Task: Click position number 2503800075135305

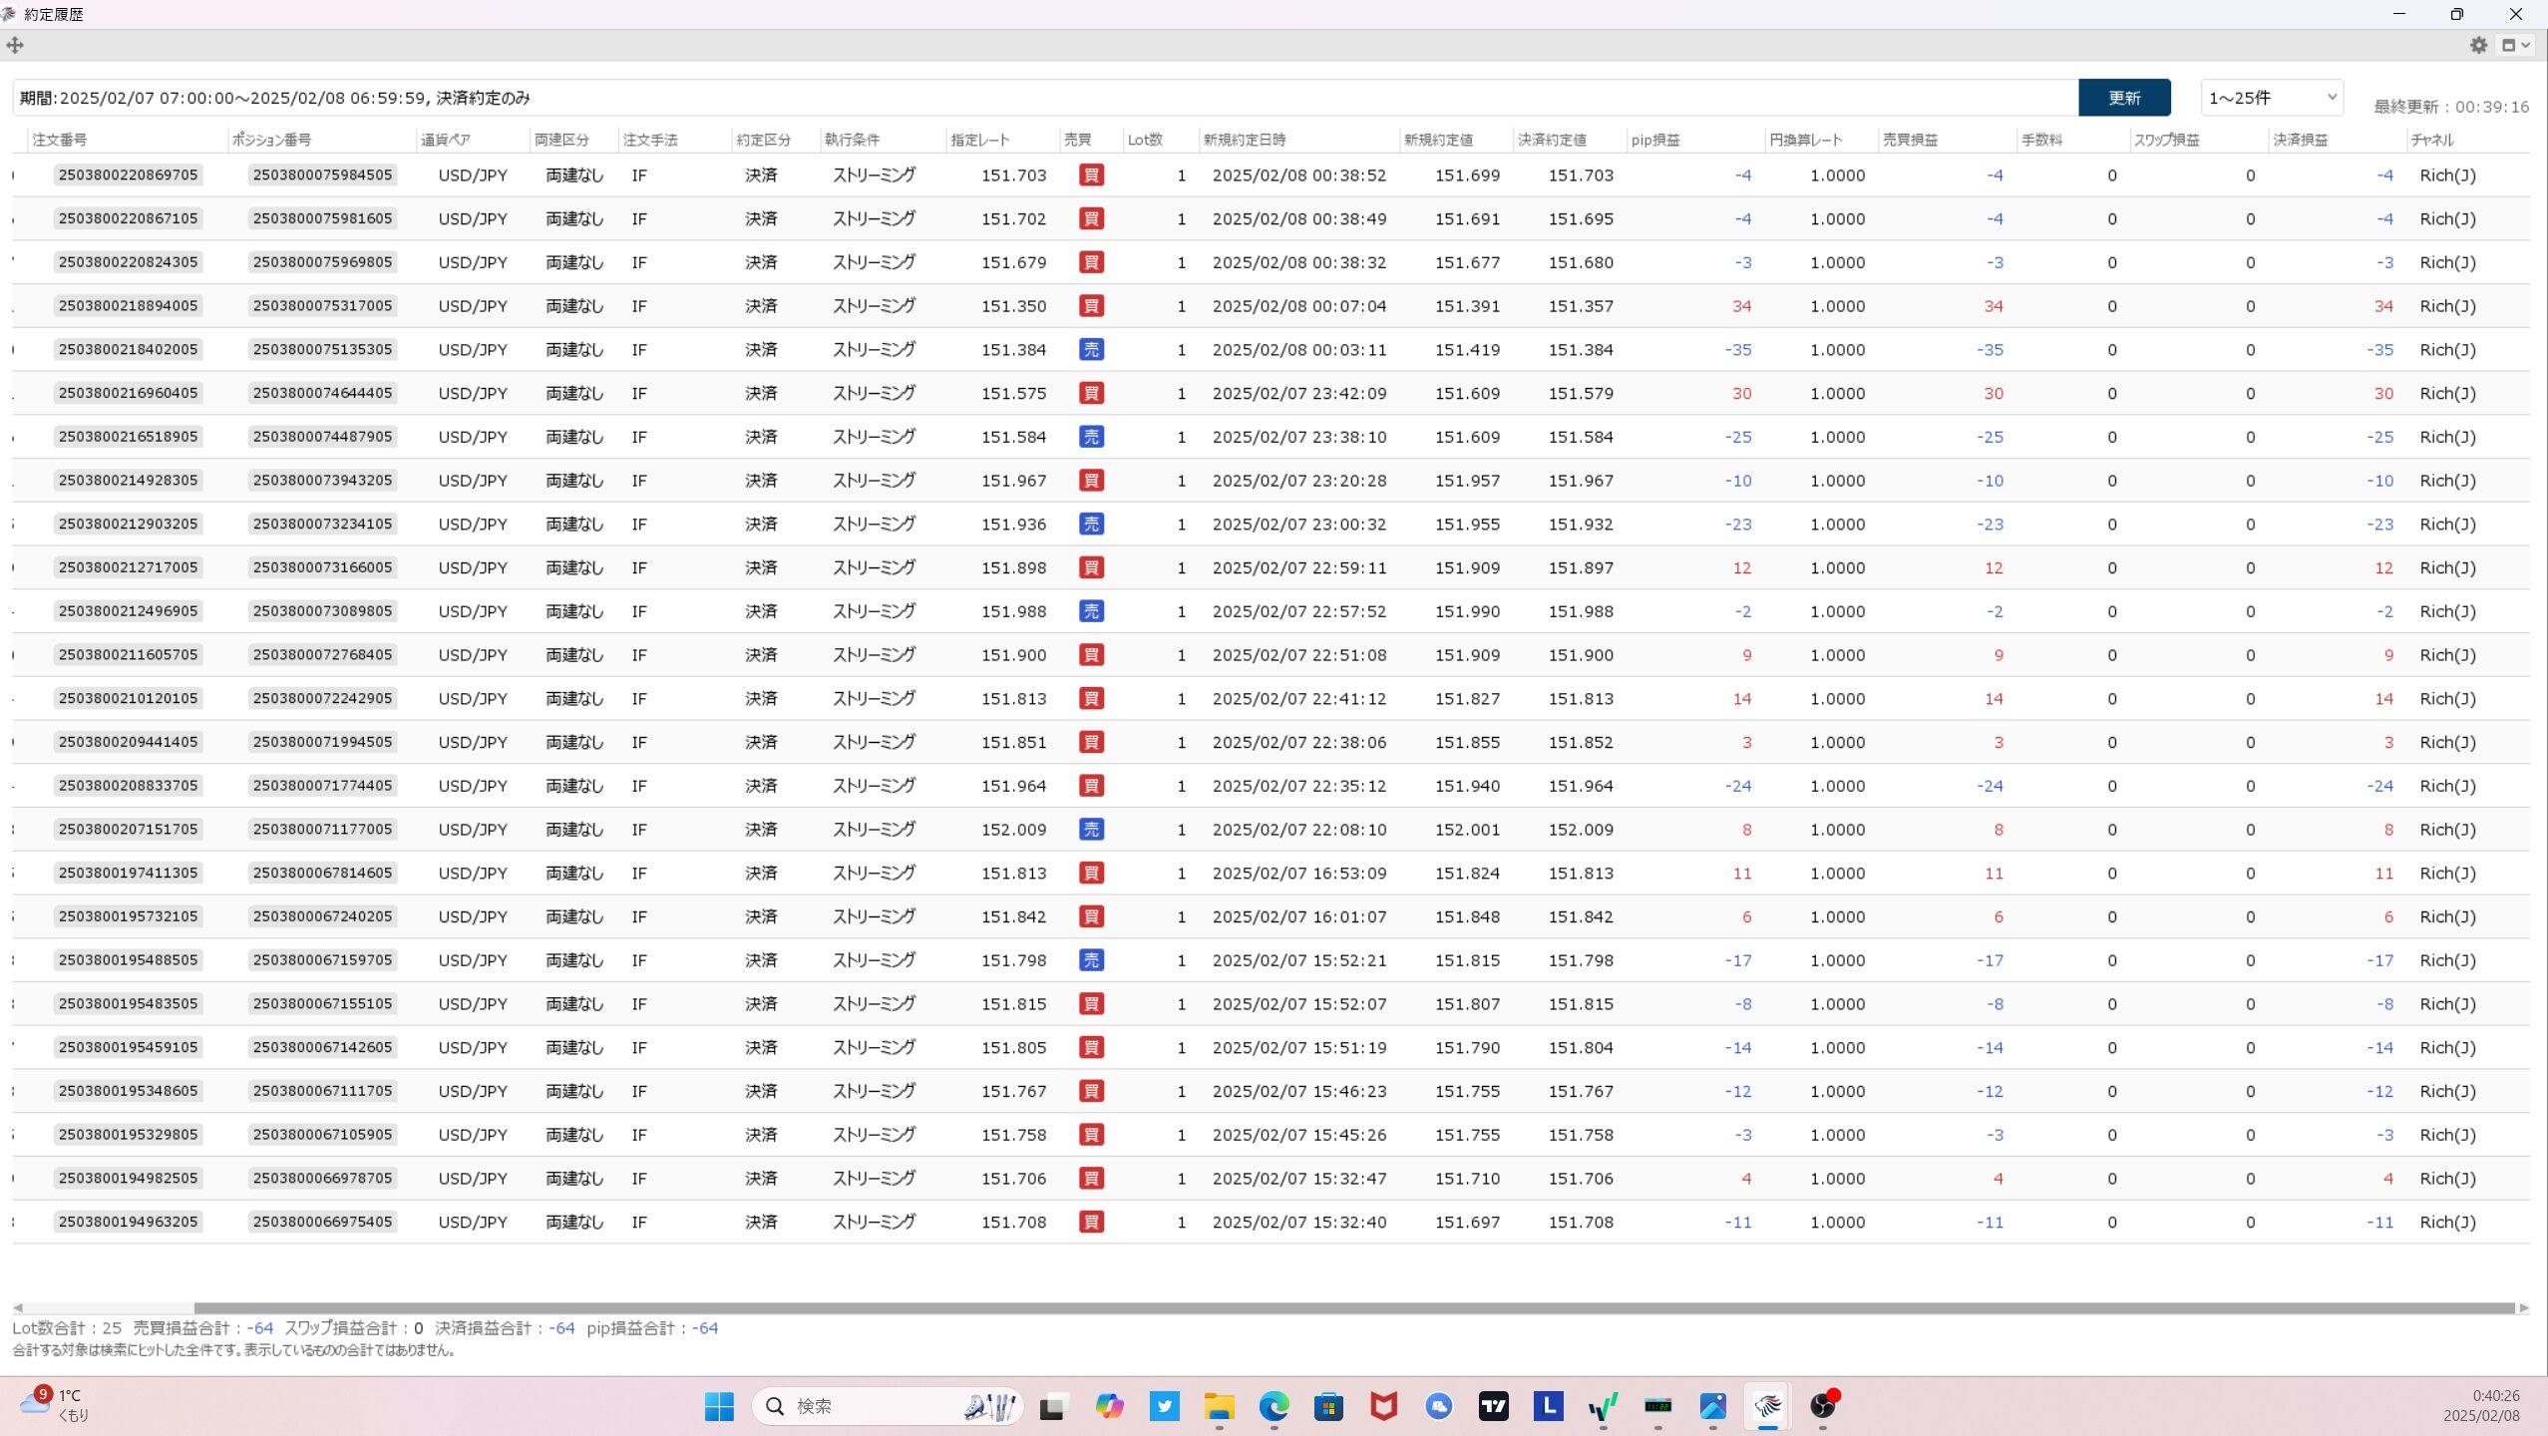Action: [322, 349]
